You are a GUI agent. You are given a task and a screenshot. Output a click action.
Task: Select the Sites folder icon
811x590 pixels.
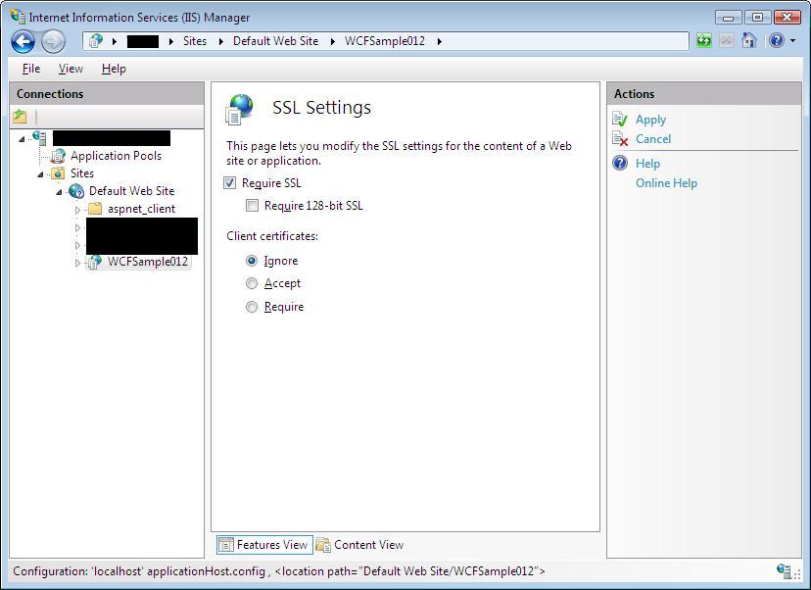click(x=58, y=173)
